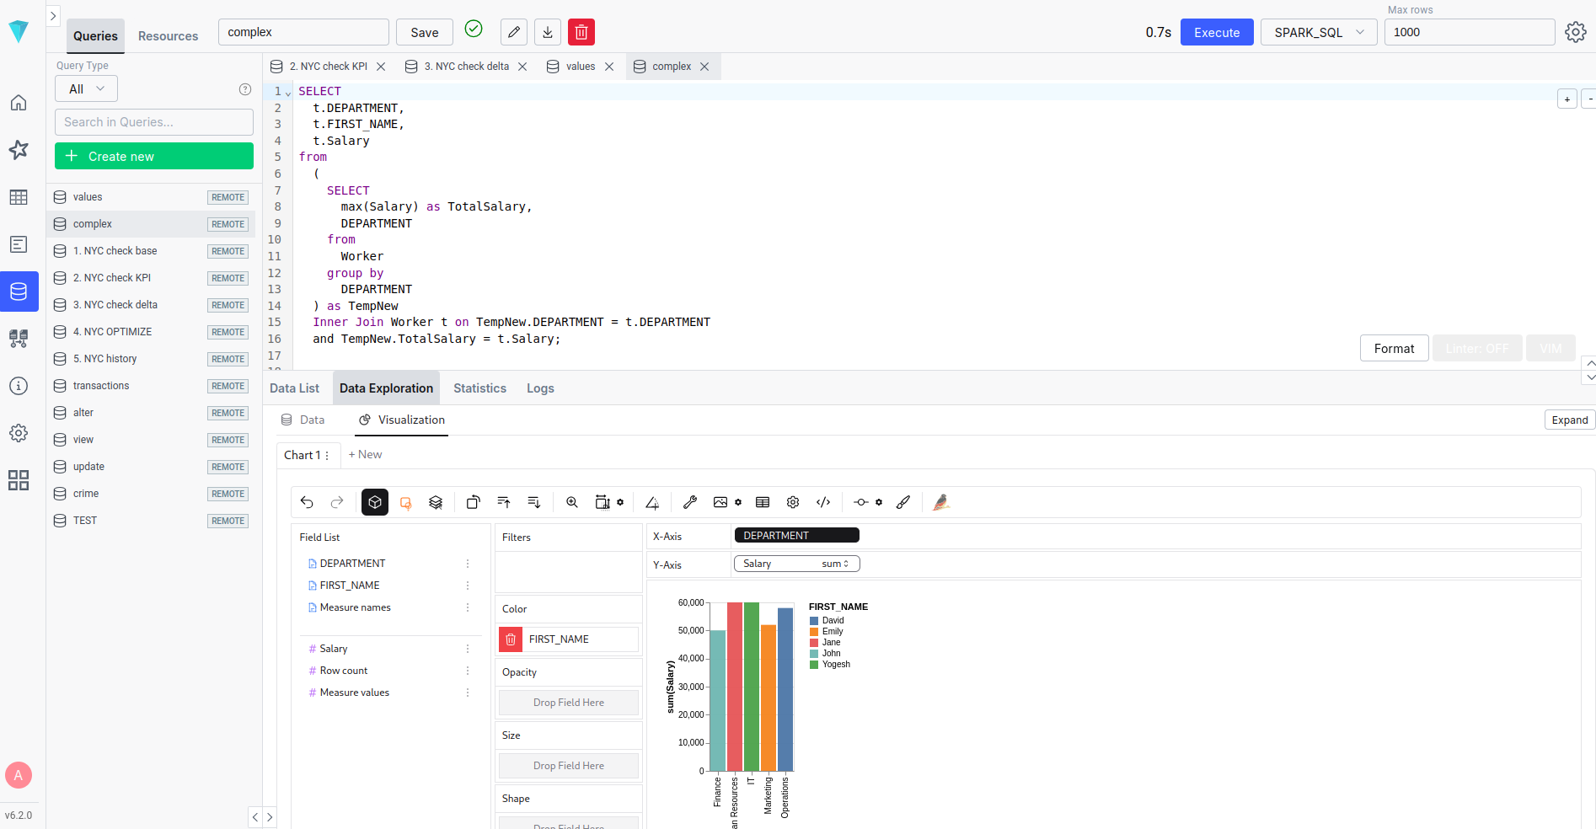The image size is (1596, 829).
Task: Export the chart as an image
Action: (720, 502)
